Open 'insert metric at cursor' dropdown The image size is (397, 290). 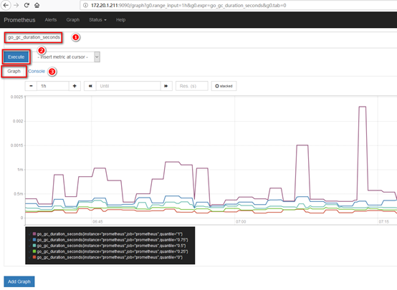(x=67, y=57)
